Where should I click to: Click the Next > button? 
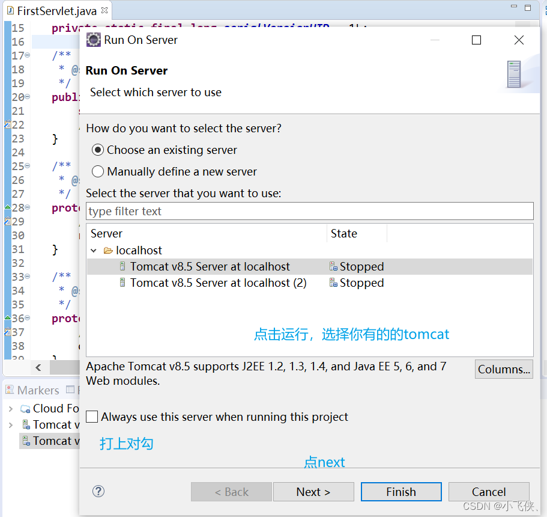(313, 492)
